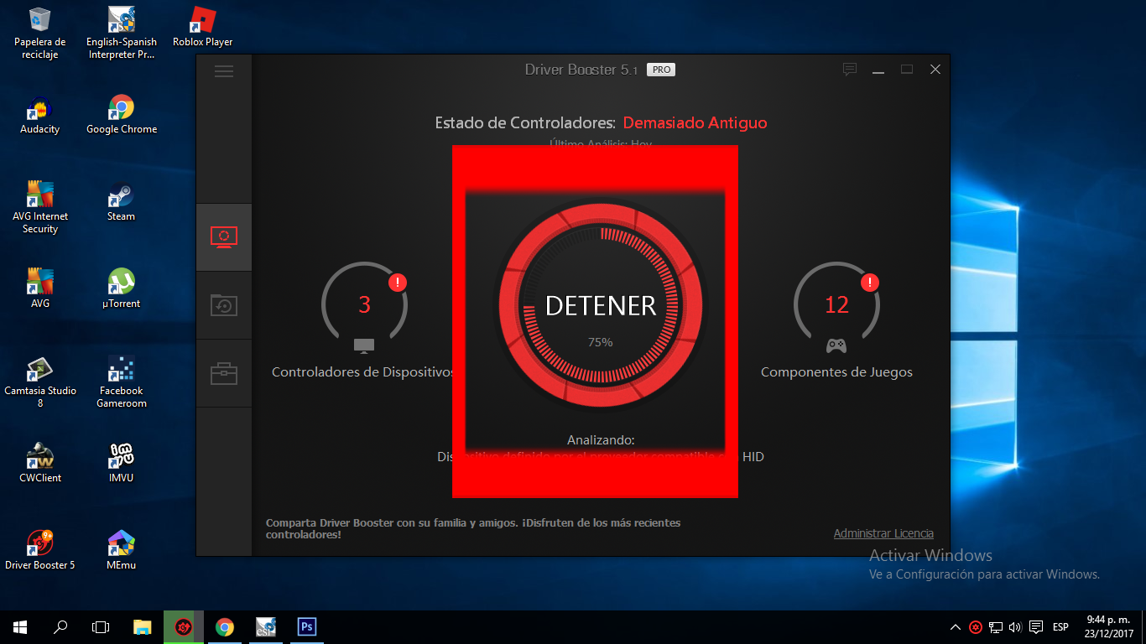Click the Controladores de Dispositivos label
The height and width of the screenshot is (644, 1146).
[x=363, y=372]
